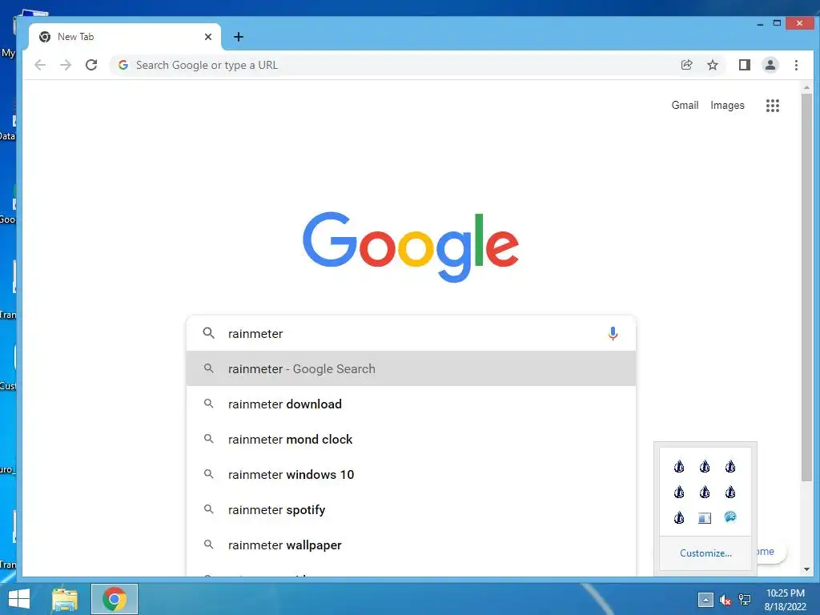Select the New Tab tab

(x=126, y=37)
